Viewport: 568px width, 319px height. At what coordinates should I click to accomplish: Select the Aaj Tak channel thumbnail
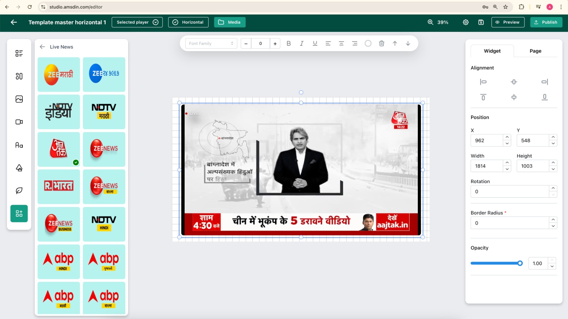pos(59,149)
